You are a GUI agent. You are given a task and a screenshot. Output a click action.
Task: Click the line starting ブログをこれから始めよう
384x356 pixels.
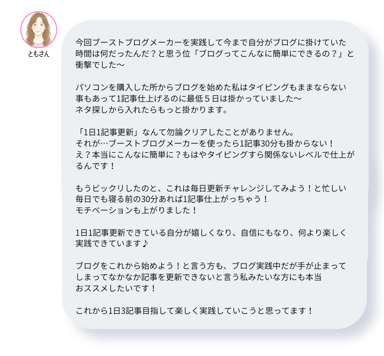[x=210, y=266]
